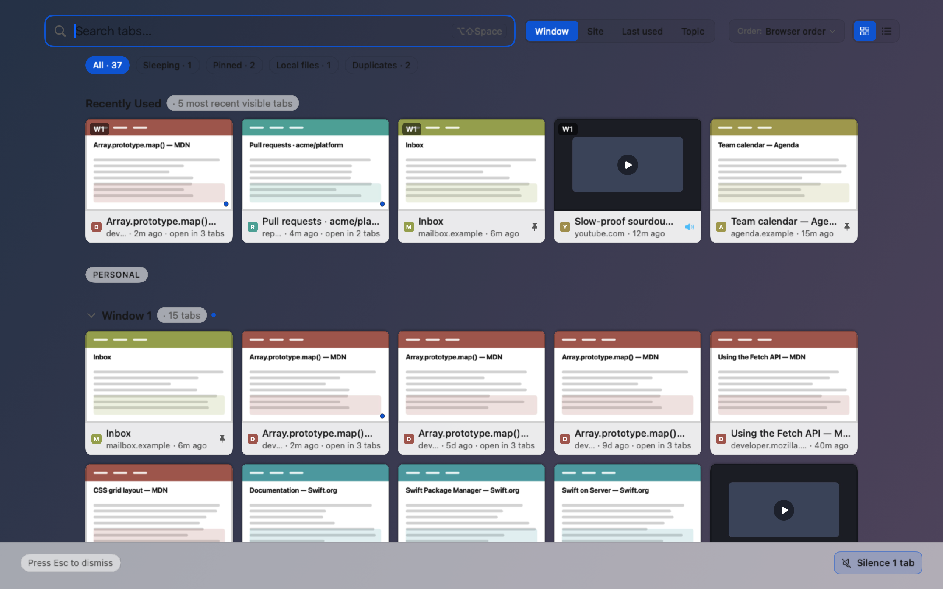The width and height of the screenshot is (943, 589).
Task: Open the Using the Fetch API — MDN thumbnail
Action: tap(784, 376)
